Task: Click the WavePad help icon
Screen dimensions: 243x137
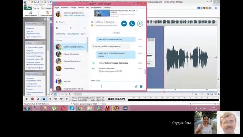Action: point(216,8)
